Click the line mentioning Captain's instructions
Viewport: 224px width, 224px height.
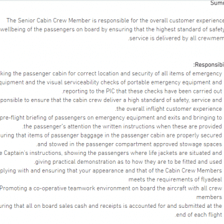(x=111, y=153)
